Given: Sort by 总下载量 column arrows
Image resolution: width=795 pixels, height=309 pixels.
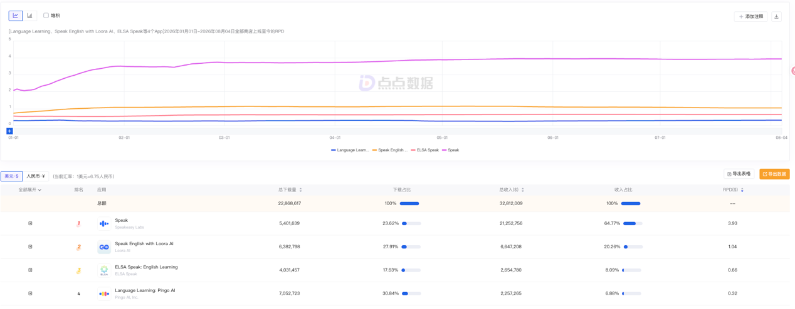Looking at the screenshot, I should 301,190.
